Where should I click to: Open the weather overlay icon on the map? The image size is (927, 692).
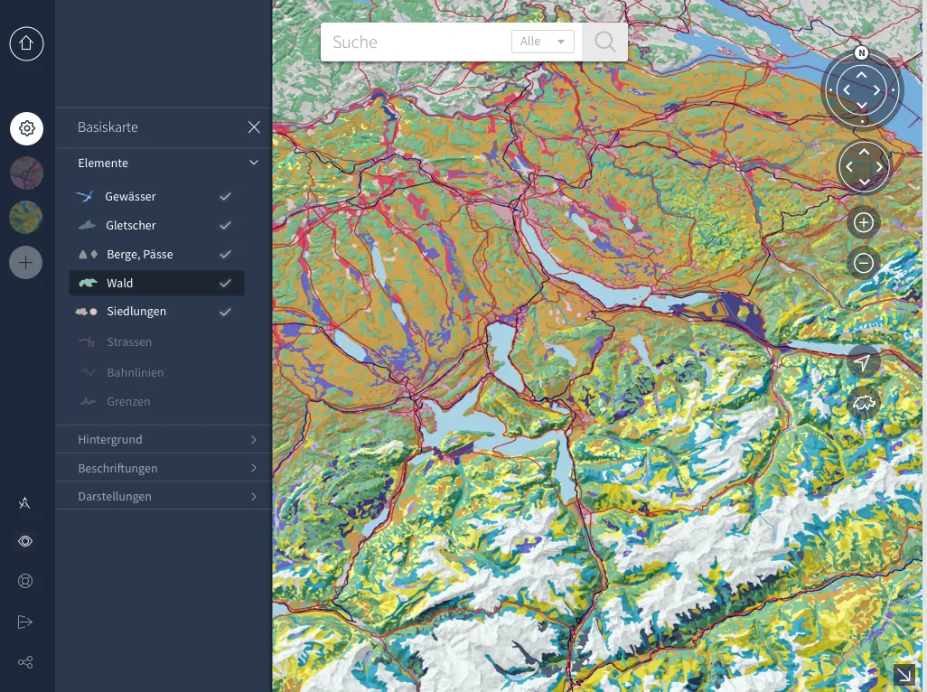(x=864, y=403)
